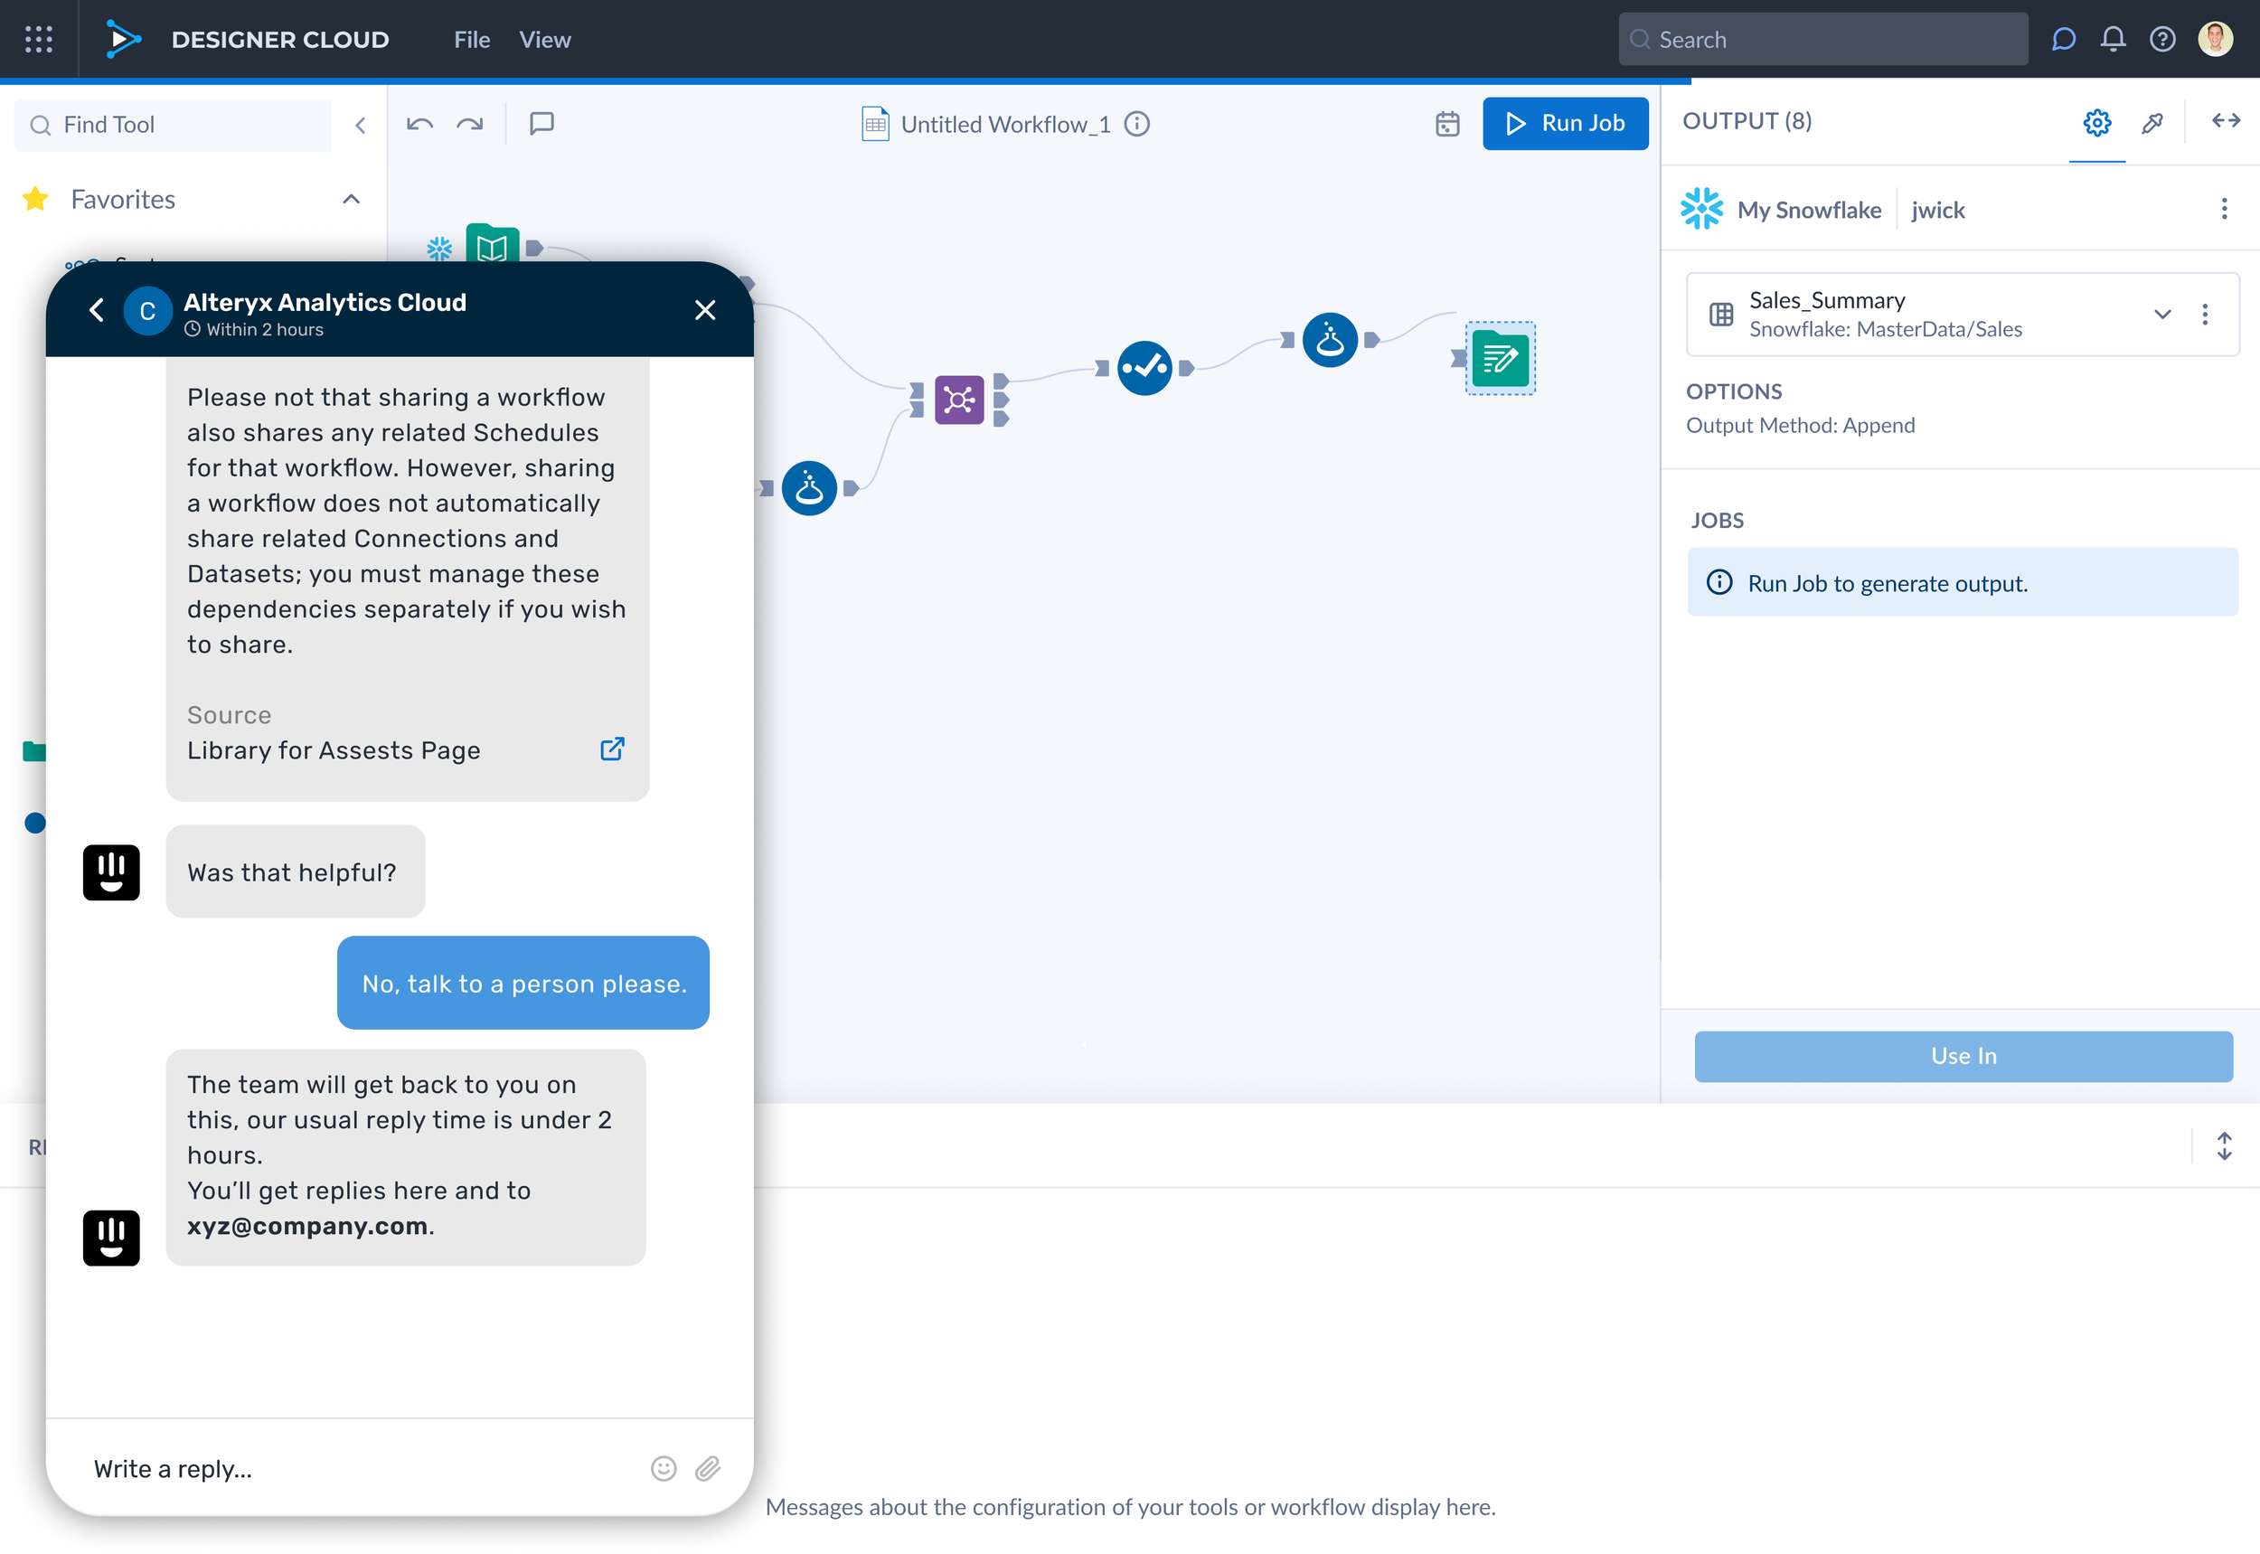2260x1554 pixels.
Task: Open the emoji picker in chat
Action: (x=664, y=1468)
